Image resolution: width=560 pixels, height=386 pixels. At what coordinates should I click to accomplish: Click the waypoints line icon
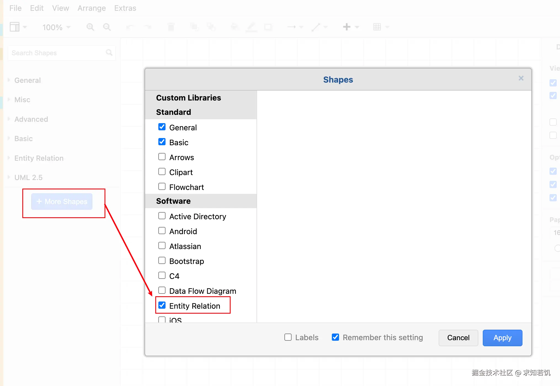point(316,27)
